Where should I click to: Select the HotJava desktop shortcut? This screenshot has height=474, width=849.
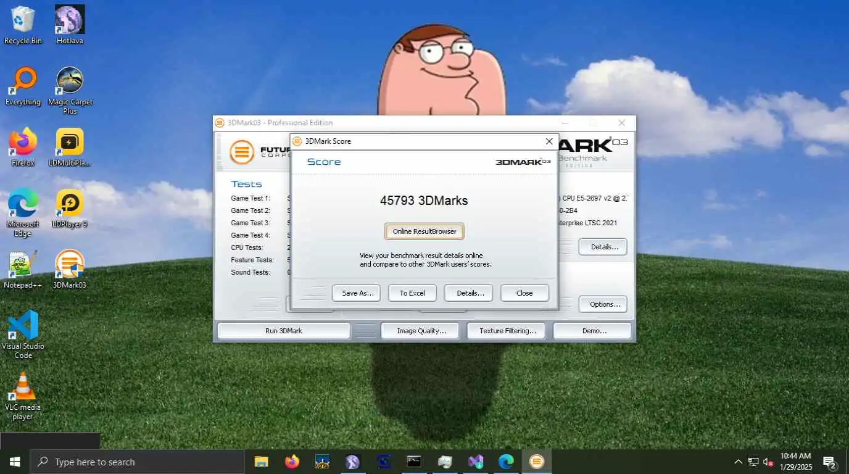click(x=70, y=25)
